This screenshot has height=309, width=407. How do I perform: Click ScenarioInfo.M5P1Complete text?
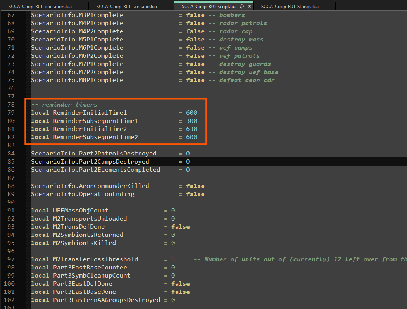pyautogui.click(x=77, y=40)
